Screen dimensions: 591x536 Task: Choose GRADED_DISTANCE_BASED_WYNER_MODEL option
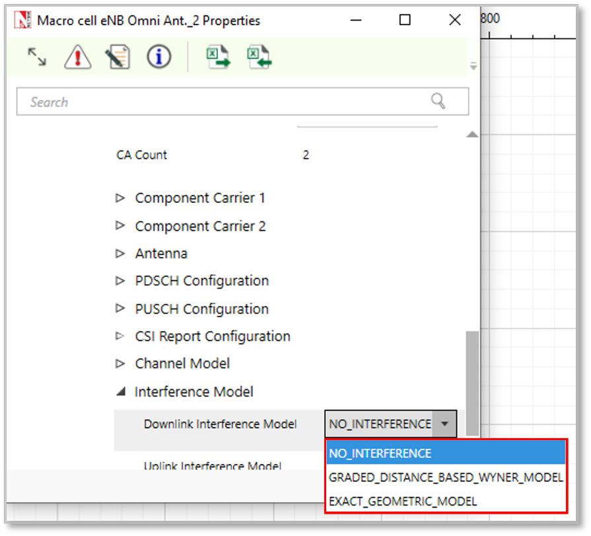[446, 477]
